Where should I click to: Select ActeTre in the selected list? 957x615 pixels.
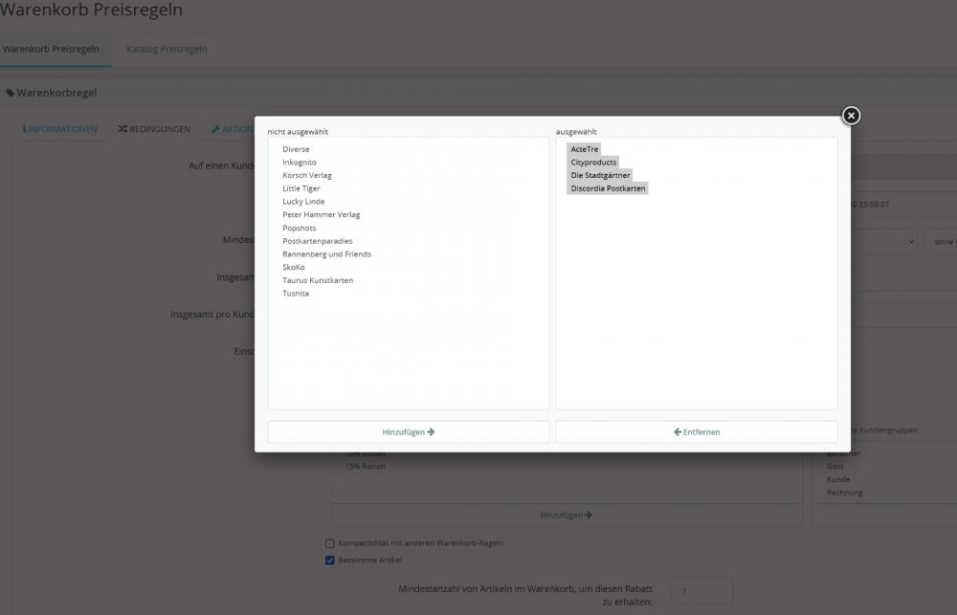click(x=584, y=149)
